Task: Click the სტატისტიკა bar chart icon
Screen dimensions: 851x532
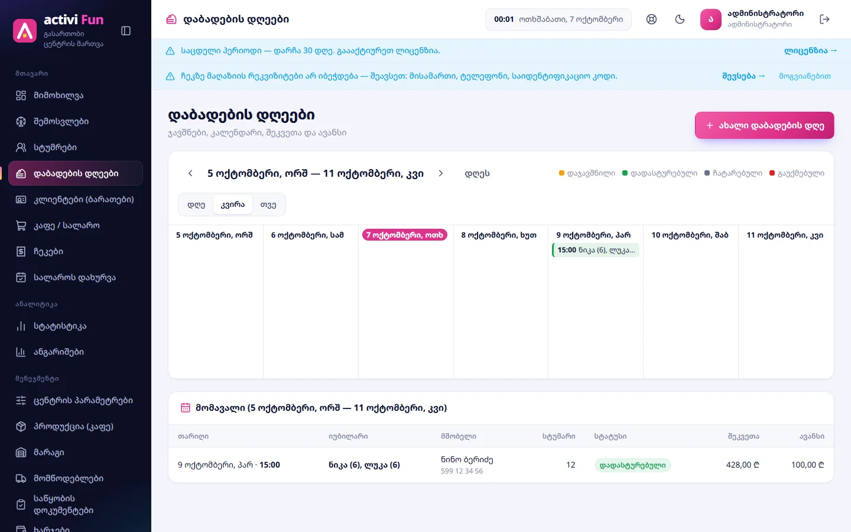Action: [x=21, y=326]
